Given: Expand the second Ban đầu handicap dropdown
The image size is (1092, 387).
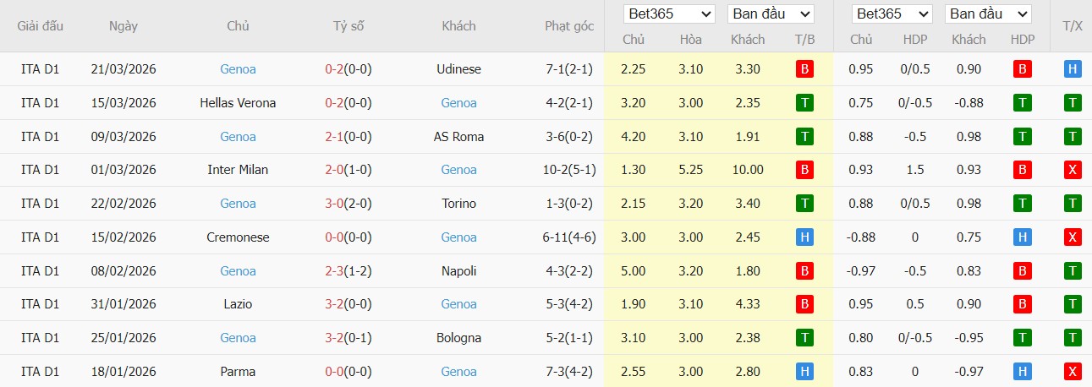Looking at the screenshot, I should [987, 14].
